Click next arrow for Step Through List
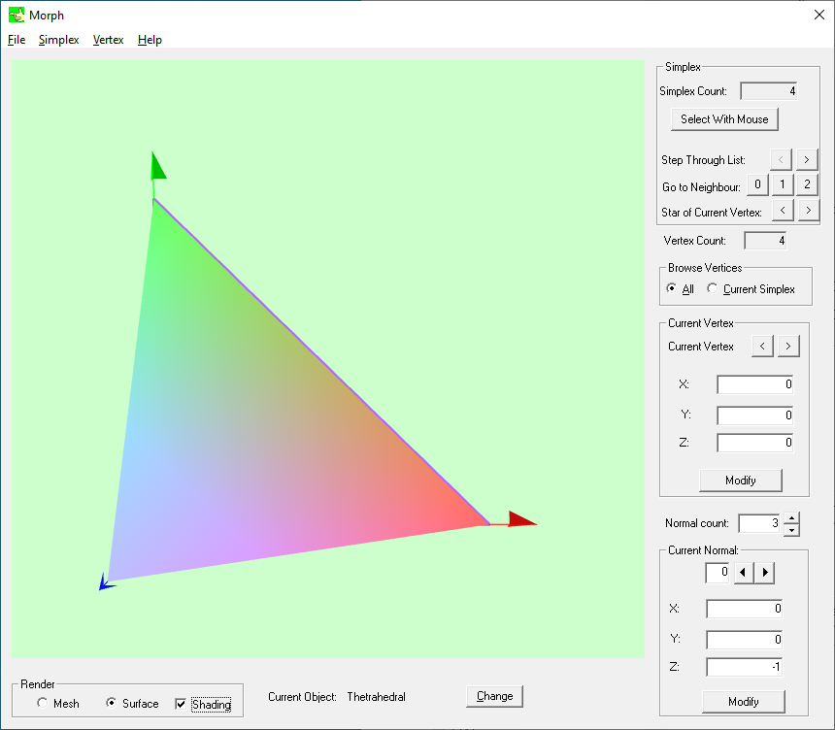The height and width of the screenshot is (730, 835). click(x=808, y=159)
